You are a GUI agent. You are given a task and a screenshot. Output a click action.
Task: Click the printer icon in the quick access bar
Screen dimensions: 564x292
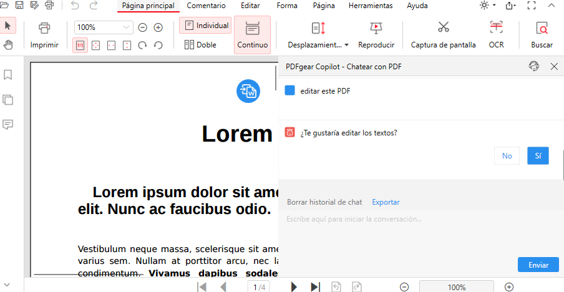(49, 6)
